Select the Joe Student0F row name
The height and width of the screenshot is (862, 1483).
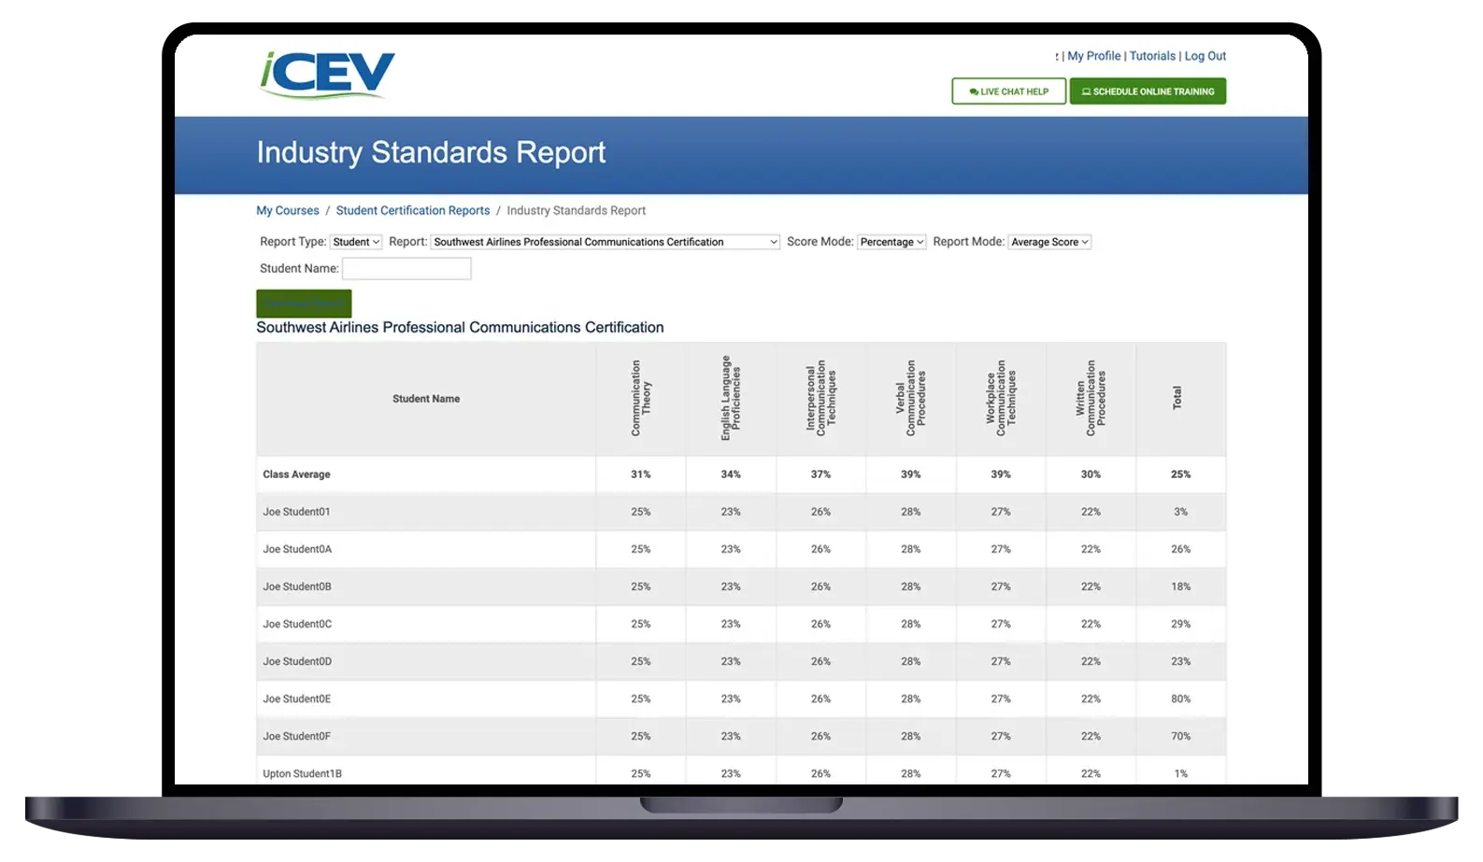click(x=297, y=736)
